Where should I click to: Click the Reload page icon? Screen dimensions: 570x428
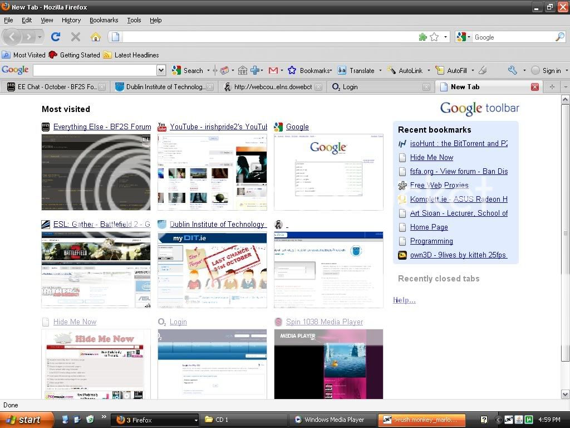pyautogui.click(x=55, y=37)
